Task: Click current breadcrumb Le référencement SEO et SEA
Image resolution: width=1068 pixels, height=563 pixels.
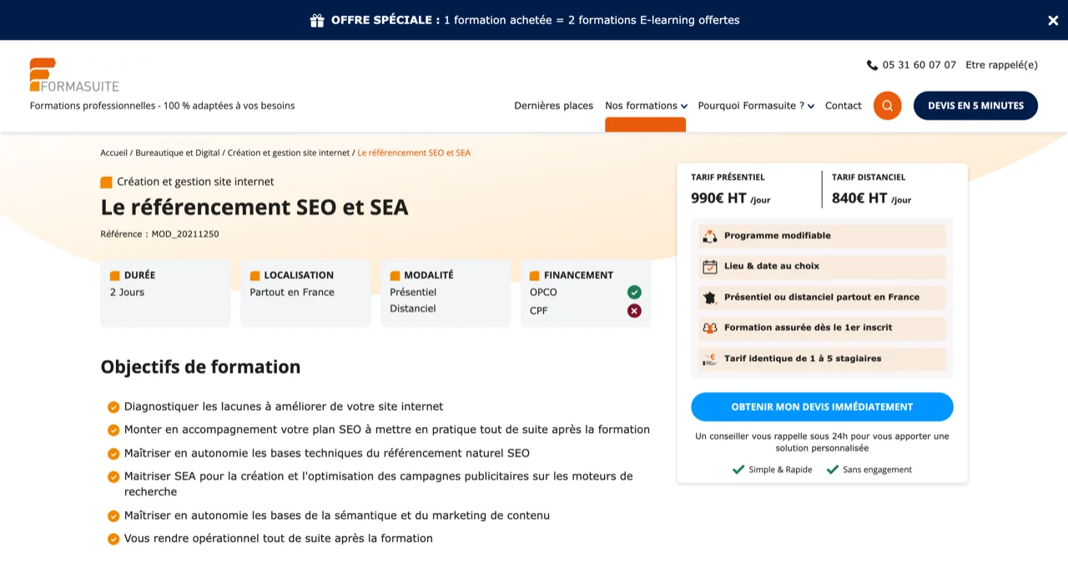Action: point(414,153)
